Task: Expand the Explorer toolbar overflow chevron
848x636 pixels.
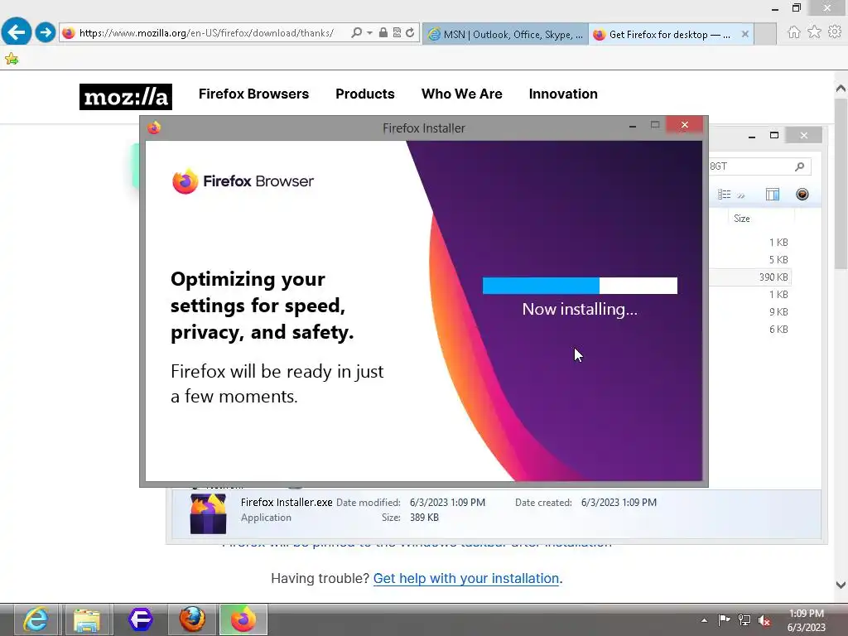Action: [741, 195]
